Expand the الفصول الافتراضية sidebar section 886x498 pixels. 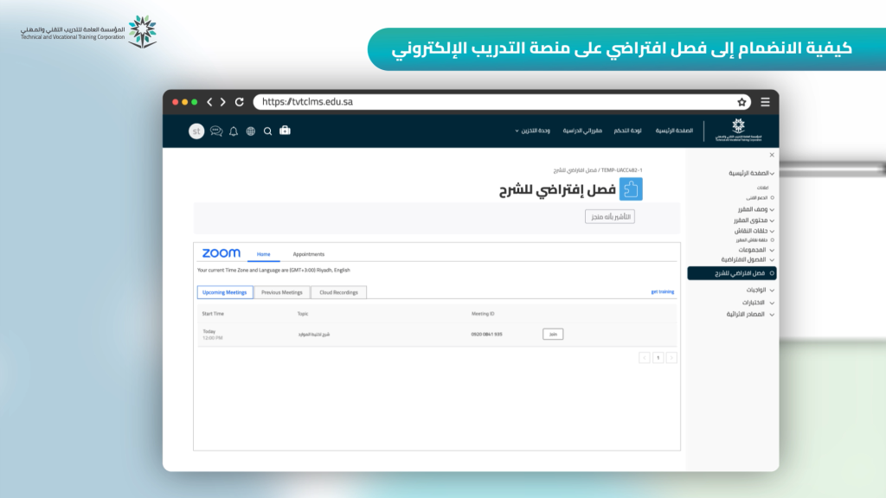pyautogui.click(x=748, y=259)
